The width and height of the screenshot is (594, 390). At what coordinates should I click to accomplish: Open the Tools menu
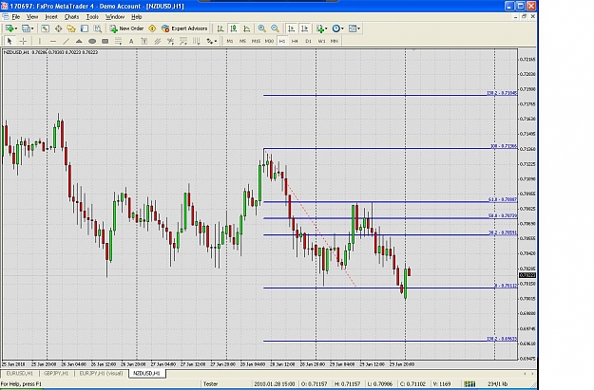click(x=92, y=17)
